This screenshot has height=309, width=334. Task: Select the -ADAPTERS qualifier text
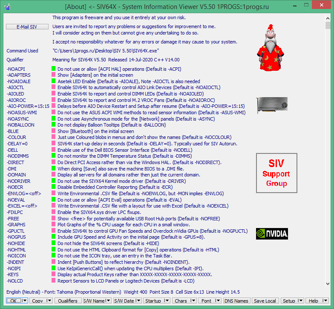19,75
